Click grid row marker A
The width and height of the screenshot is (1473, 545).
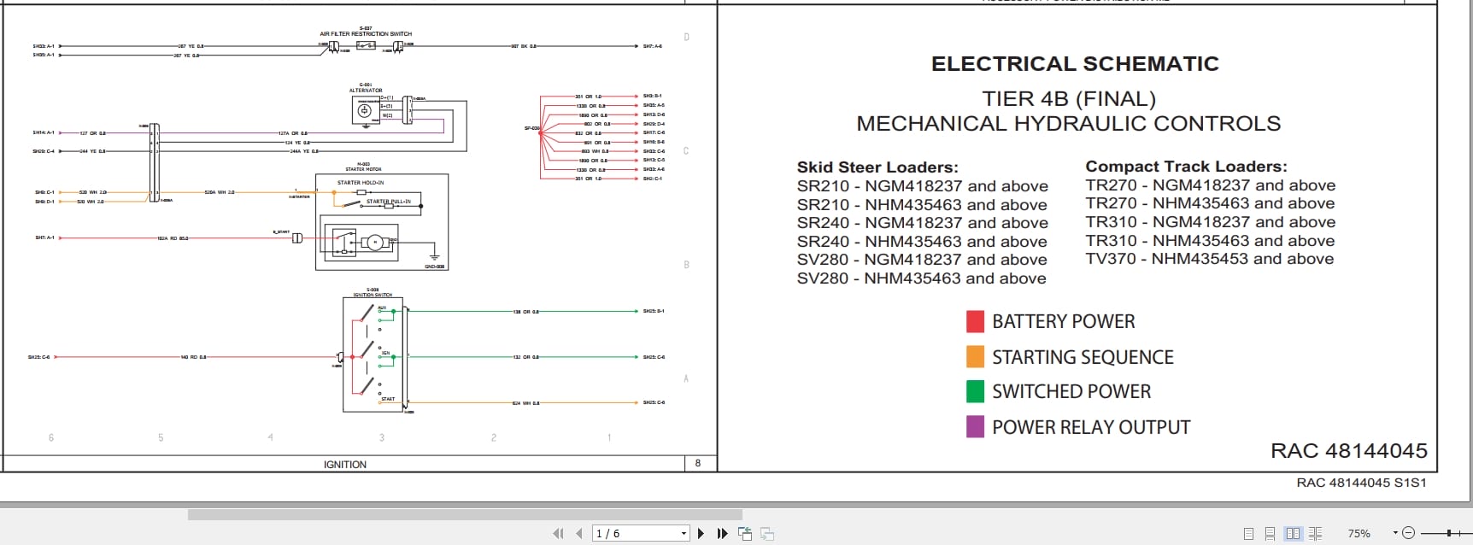tap(686, 378)
